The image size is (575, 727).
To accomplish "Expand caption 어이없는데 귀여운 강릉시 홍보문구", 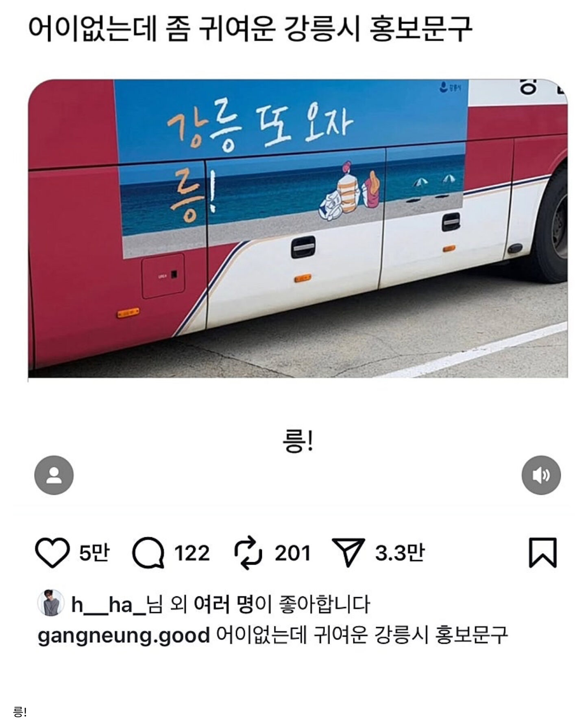I will [x=362, y=635].
